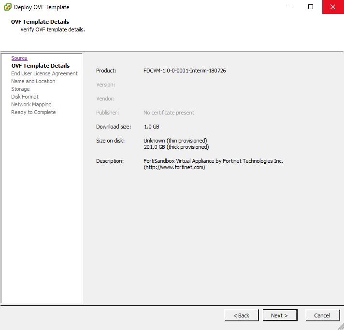Image resolution: width=344 pixels, height=330 pixels.
Task: Maximize the Deploy OVF Template window
Action: tap(311, 7)
